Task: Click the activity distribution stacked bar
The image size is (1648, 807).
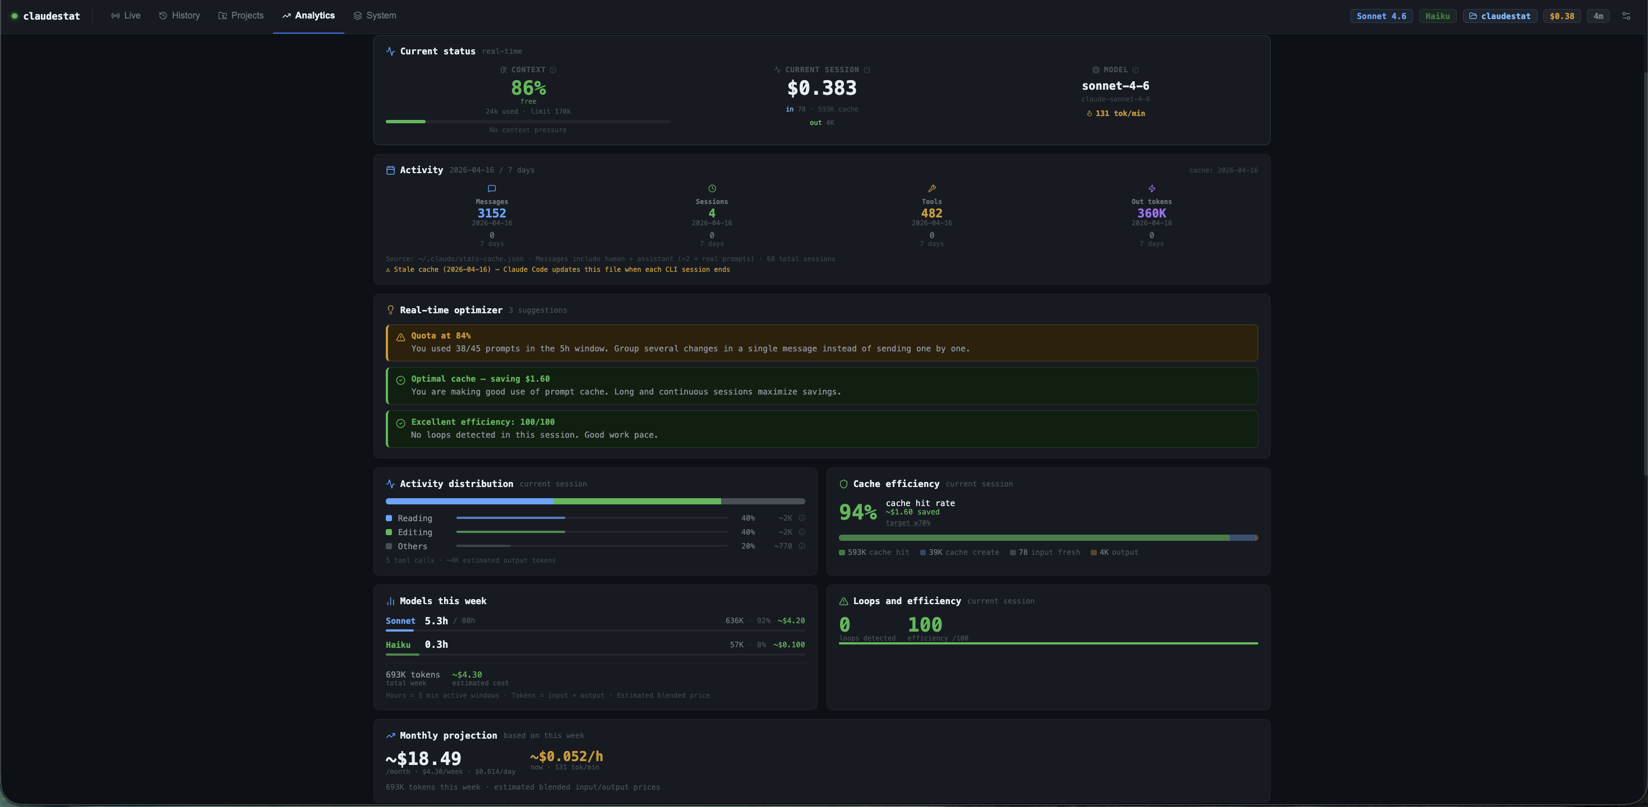Action: [595, 502]
